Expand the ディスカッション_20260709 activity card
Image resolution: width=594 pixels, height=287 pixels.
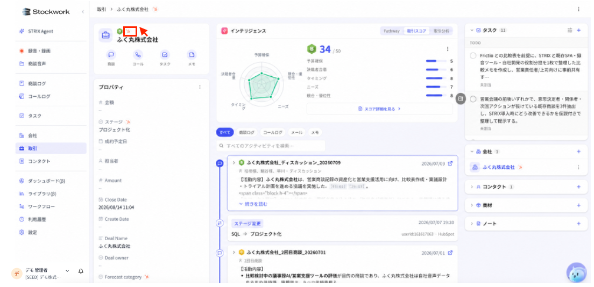click(234, 163)
